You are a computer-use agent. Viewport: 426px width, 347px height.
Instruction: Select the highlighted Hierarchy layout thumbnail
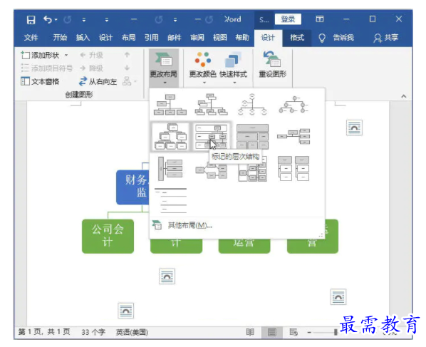tap(170, 136)
